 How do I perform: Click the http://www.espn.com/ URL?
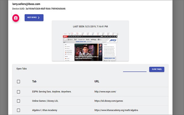point(105,92)
